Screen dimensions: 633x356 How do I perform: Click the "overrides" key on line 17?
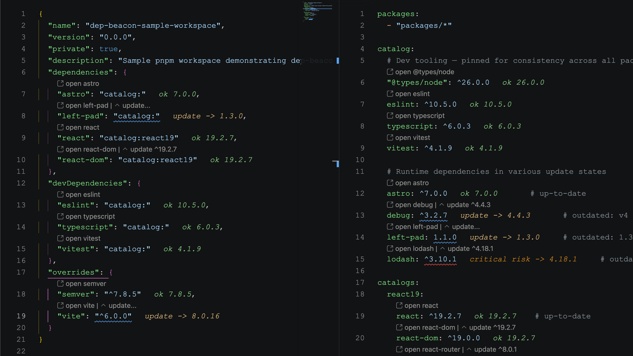[74, 272]
